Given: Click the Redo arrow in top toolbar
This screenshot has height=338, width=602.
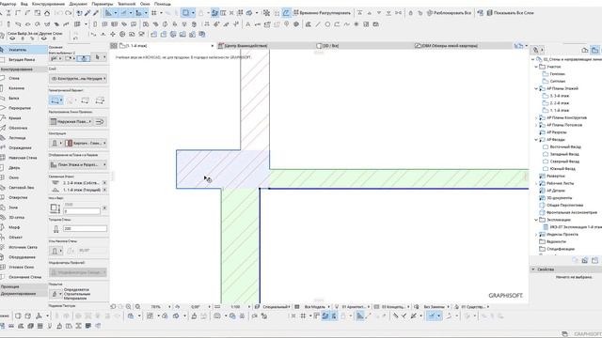Looking at the screenshot, I should [68, 13].
